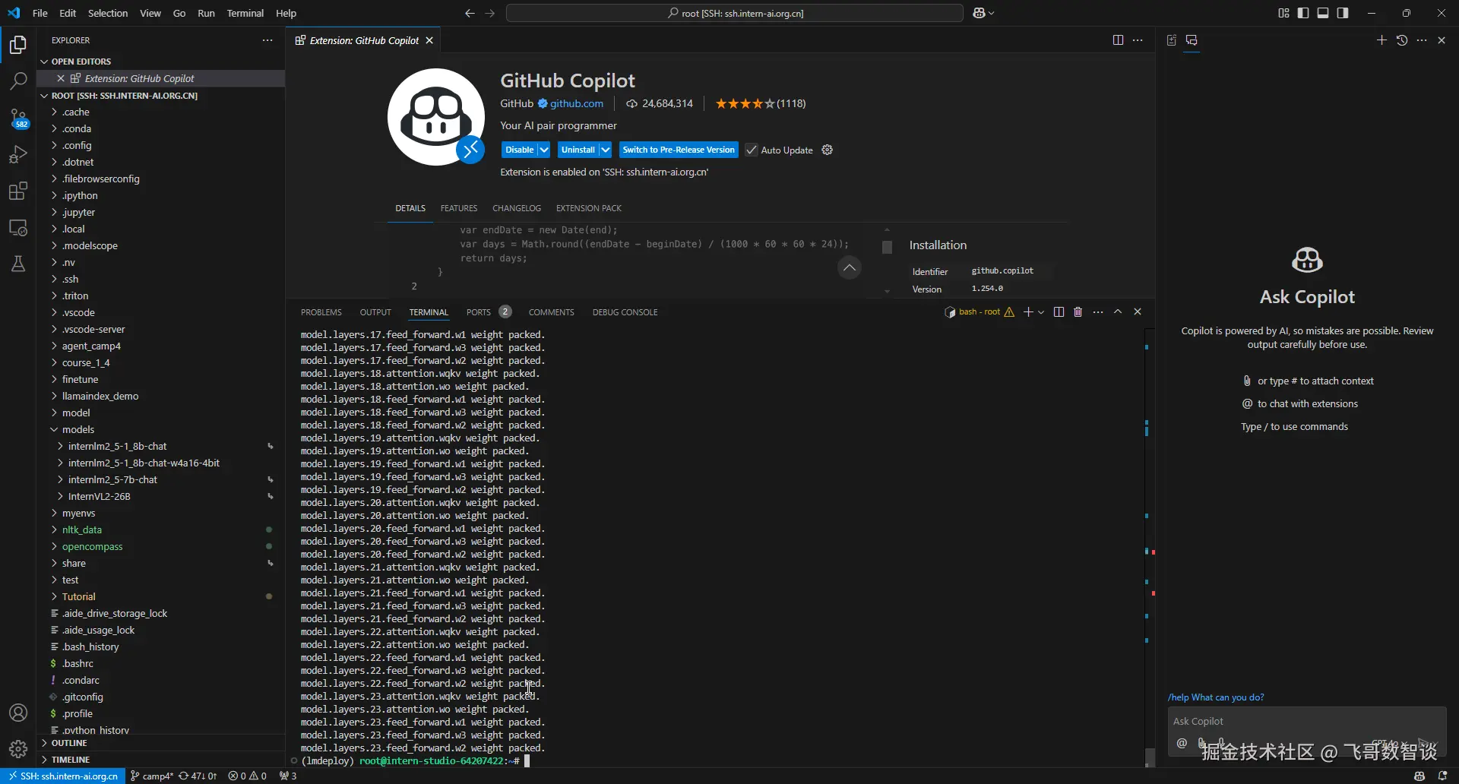Screen dimensions: 1459x784
Task: Split the terminal in the panel
Action: (x=1059, y=312)
